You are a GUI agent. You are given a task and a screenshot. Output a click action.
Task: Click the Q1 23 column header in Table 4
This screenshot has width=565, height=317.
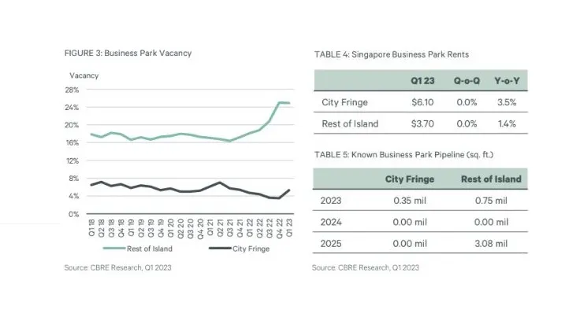point(422,81)
